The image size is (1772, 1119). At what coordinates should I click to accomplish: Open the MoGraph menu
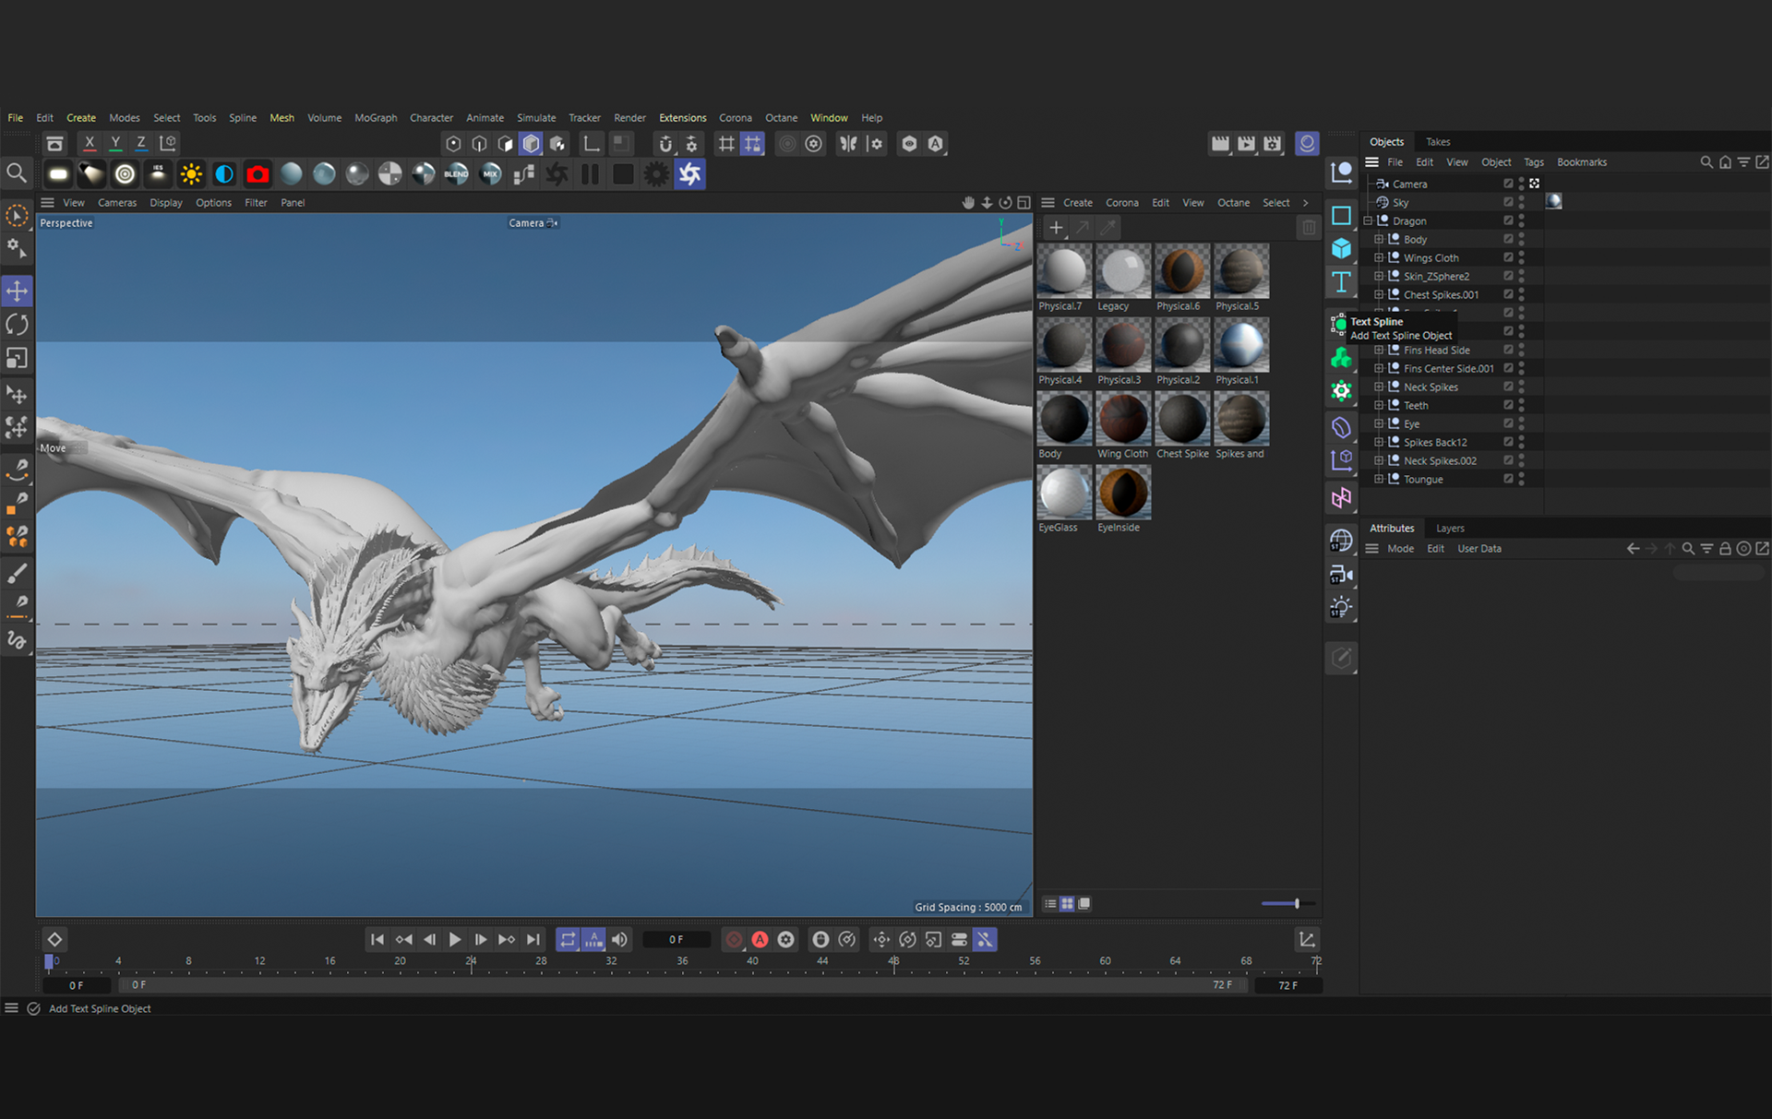(x=376, y=118)
